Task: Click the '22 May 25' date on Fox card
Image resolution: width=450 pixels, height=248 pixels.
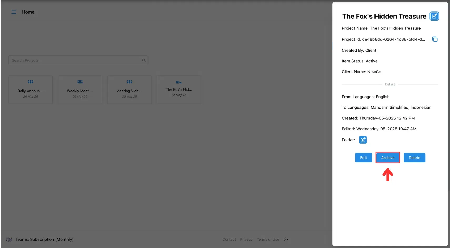Action: 179,95
